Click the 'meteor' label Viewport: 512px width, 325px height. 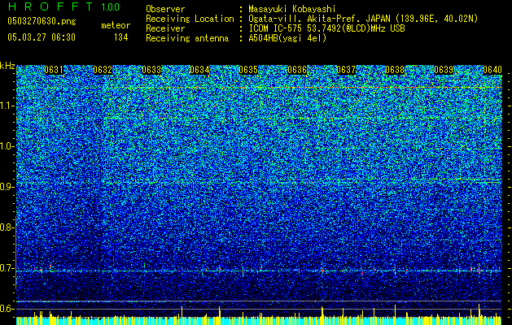pos(116,25)
